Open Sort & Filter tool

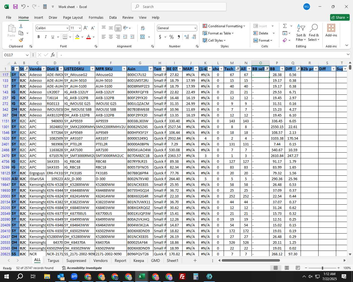point(301,33)
